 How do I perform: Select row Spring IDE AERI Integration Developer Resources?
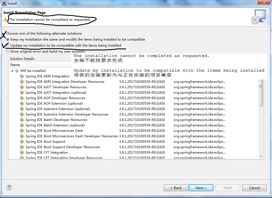[x=134, y=81]
